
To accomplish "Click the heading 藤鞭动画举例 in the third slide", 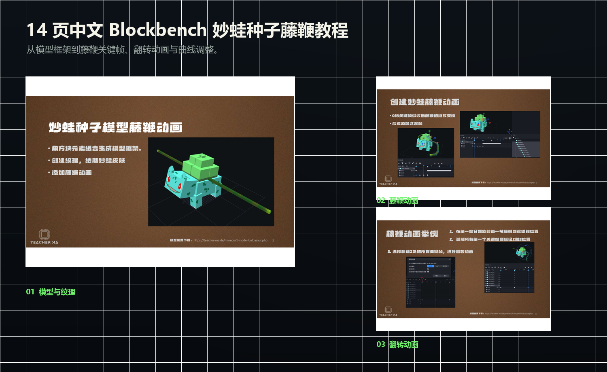I will click(412, 234).
